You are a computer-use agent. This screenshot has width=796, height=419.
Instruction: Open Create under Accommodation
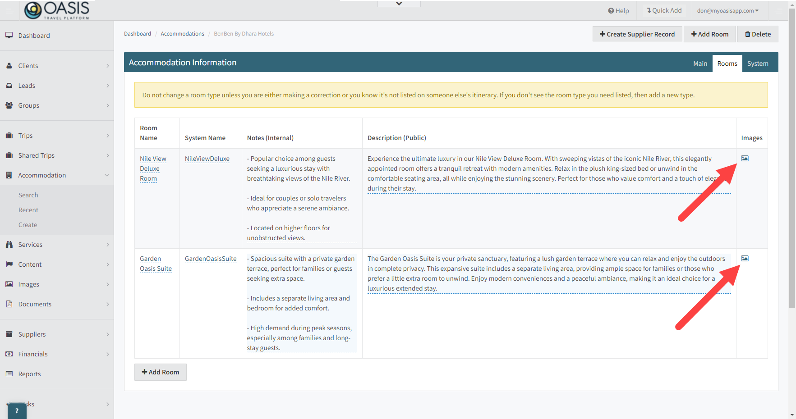[28, 225]
